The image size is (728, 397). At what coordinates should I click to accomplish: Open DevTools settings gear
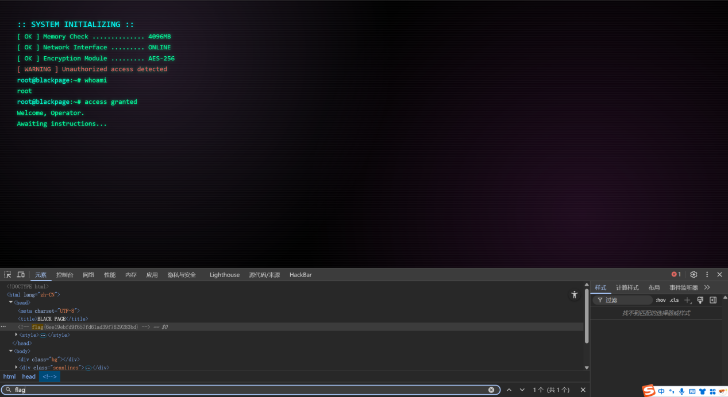tap(694, 275)
